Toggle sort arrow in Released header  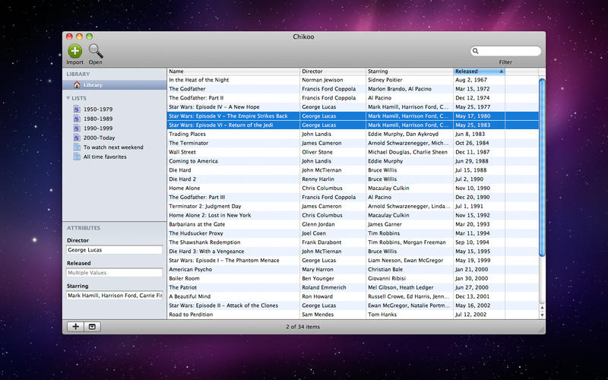(x=501, y=71)
